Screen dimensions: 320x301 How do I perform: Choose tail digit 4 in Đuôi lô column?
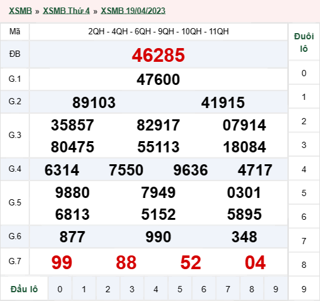(304, 169)
